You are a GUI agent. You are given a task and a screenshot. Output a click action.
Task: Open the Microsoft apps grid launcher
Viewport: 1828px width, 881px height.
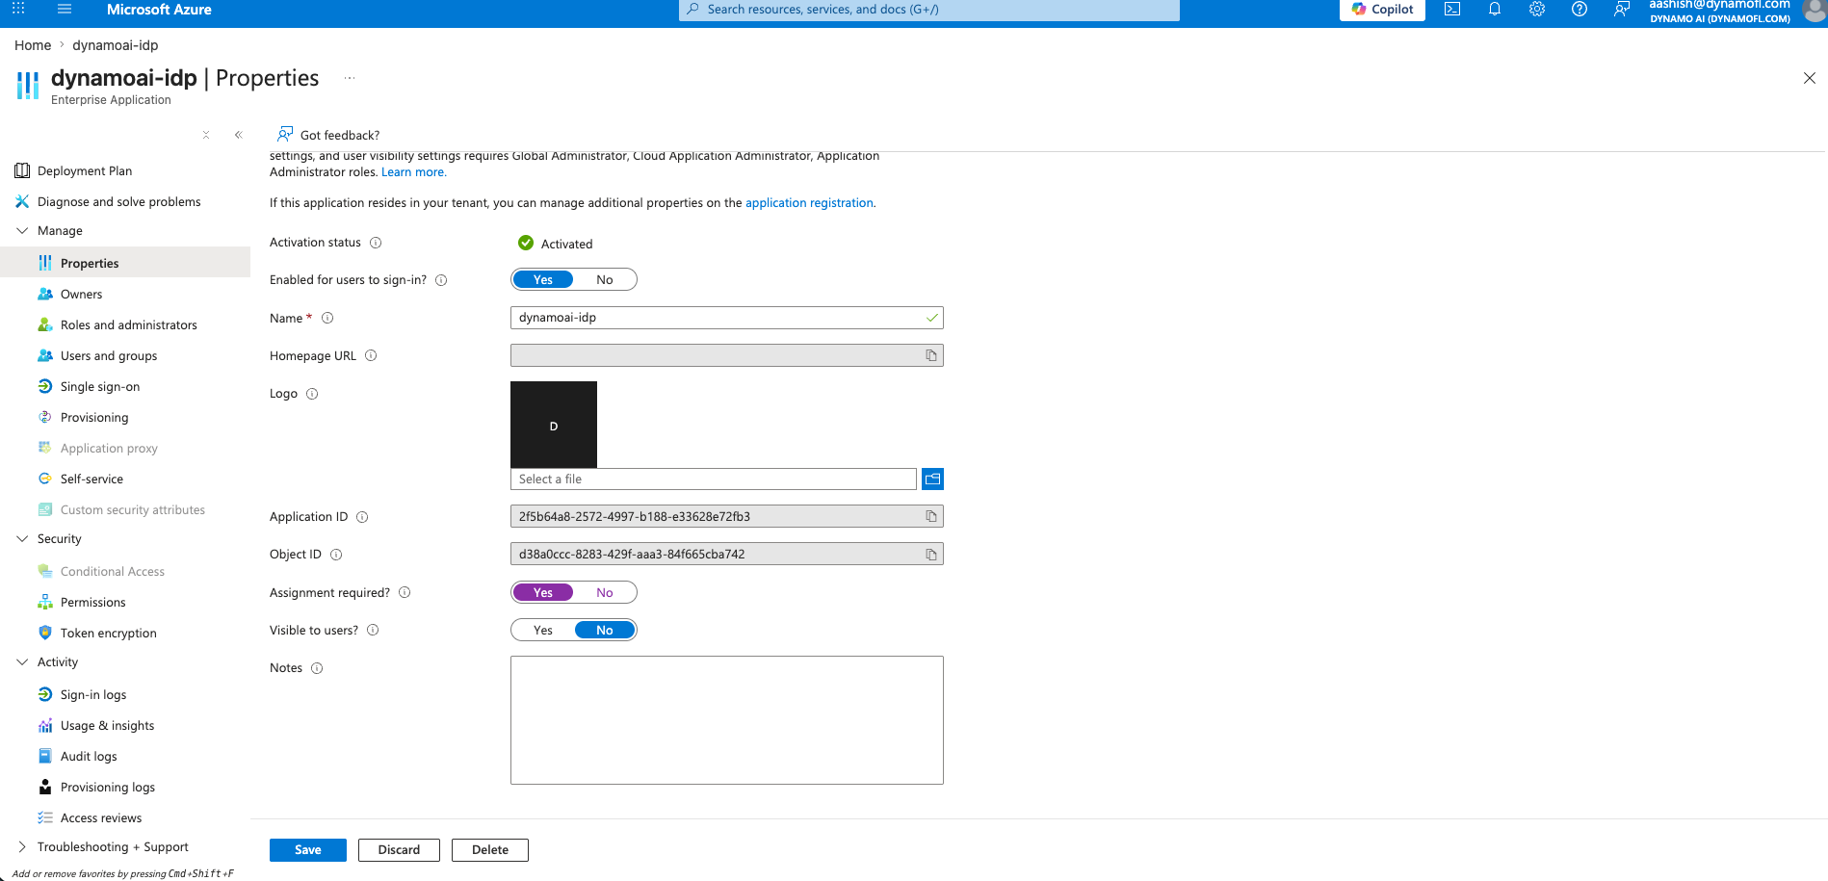coord(18,9)
